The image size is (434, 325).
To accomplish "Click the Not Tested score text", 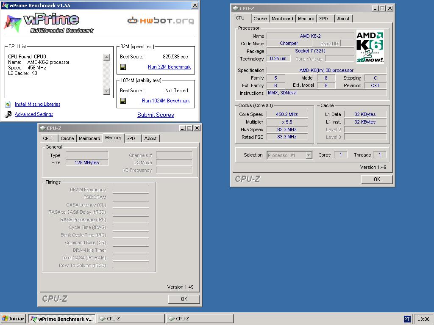I will [177, 91].
